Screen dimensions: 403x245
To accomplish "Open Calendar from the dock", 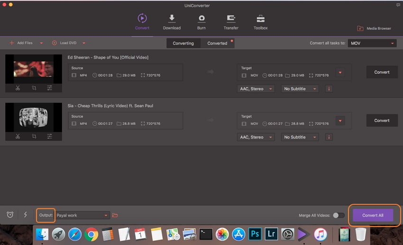I will click(140, 234).
